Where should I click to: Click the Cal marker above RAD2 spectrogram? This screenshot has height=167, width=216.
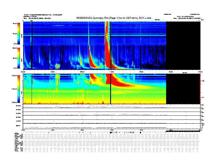pyautogui.click(x=31, y=20)
